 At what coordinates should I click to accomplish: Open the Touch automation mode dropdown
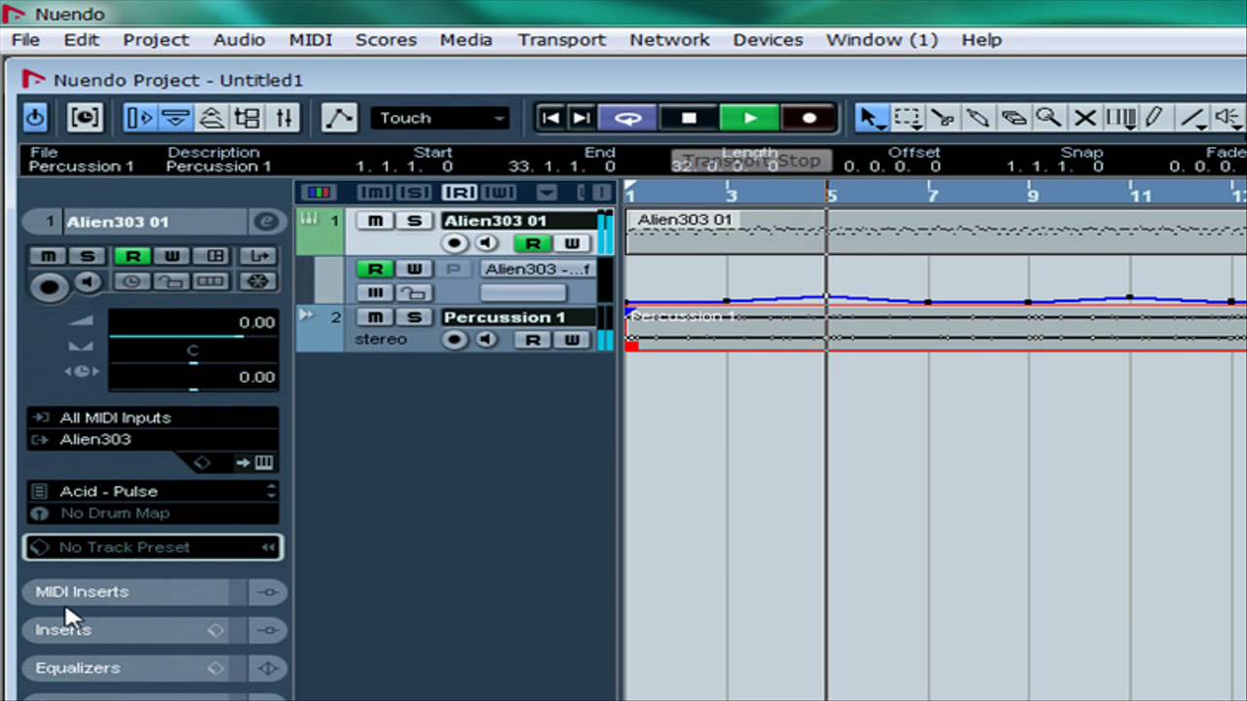click(440, 118)
